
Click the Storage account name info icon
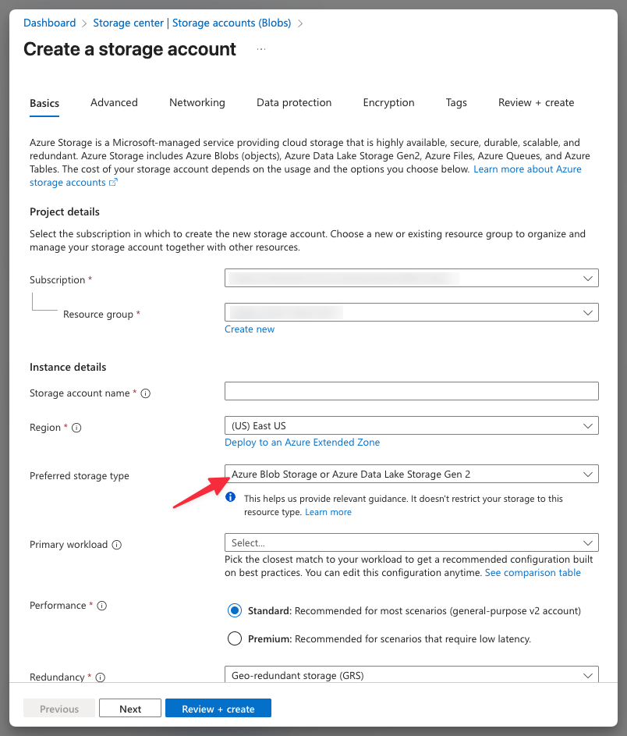[146, 393]
